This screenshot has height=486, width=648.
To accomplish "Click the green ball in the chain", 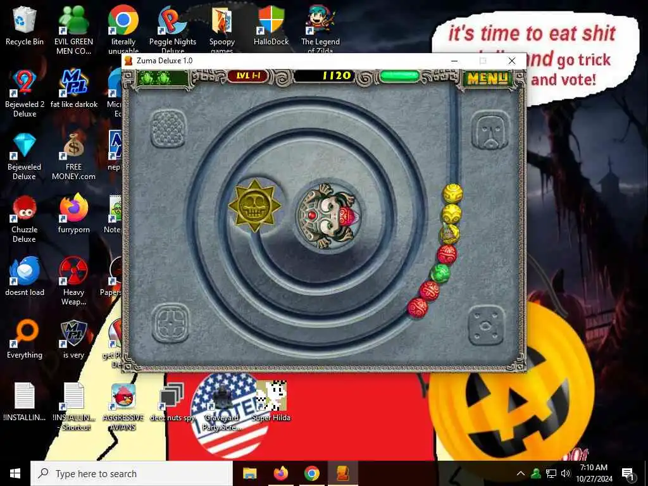I will (x=440, y=273).
